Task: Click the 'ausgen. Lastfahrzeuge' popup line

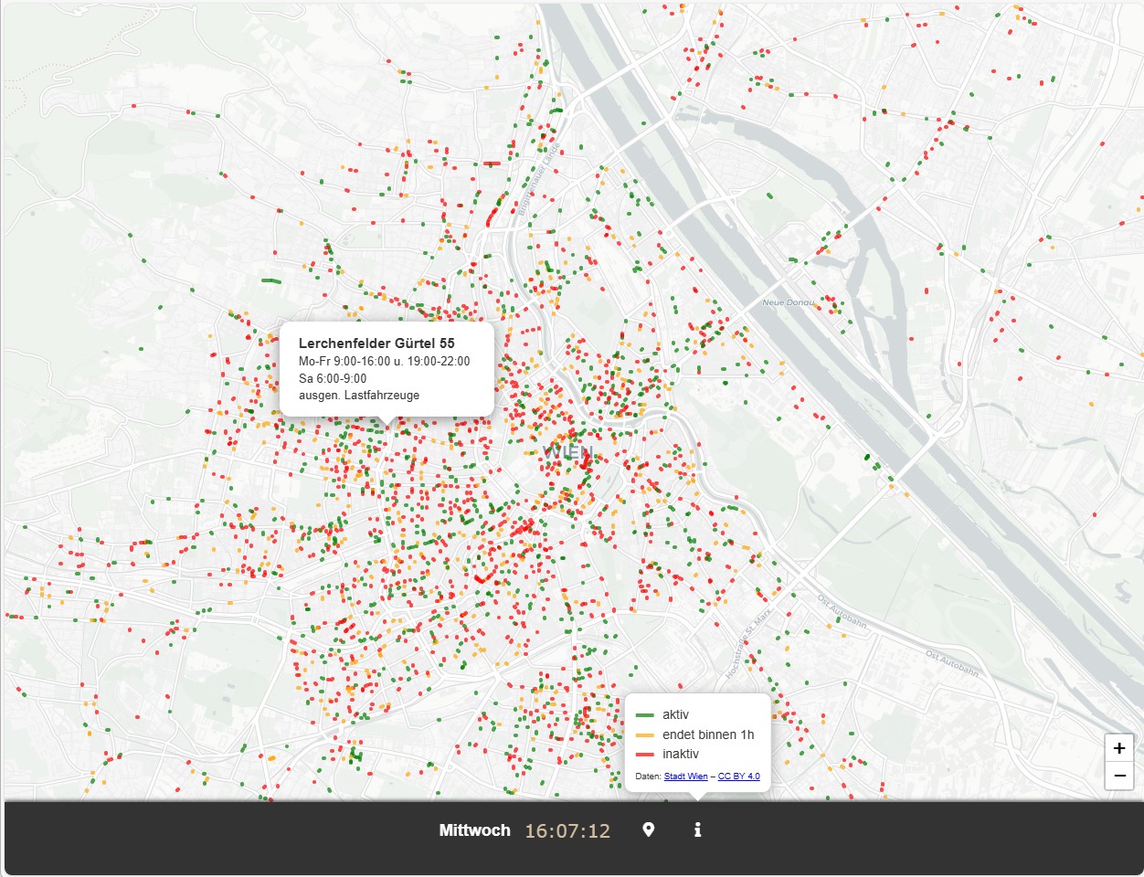Action: pyautogui.click(x=359, y=396)
